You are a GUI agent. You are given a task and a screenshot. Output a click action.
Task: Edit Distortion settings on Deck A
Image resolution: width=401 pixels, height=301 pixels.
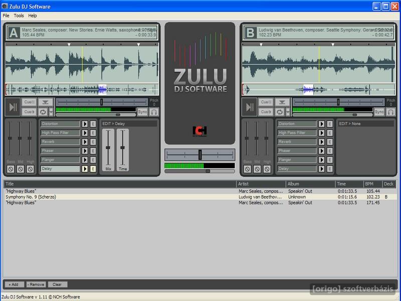pos(93,124)
